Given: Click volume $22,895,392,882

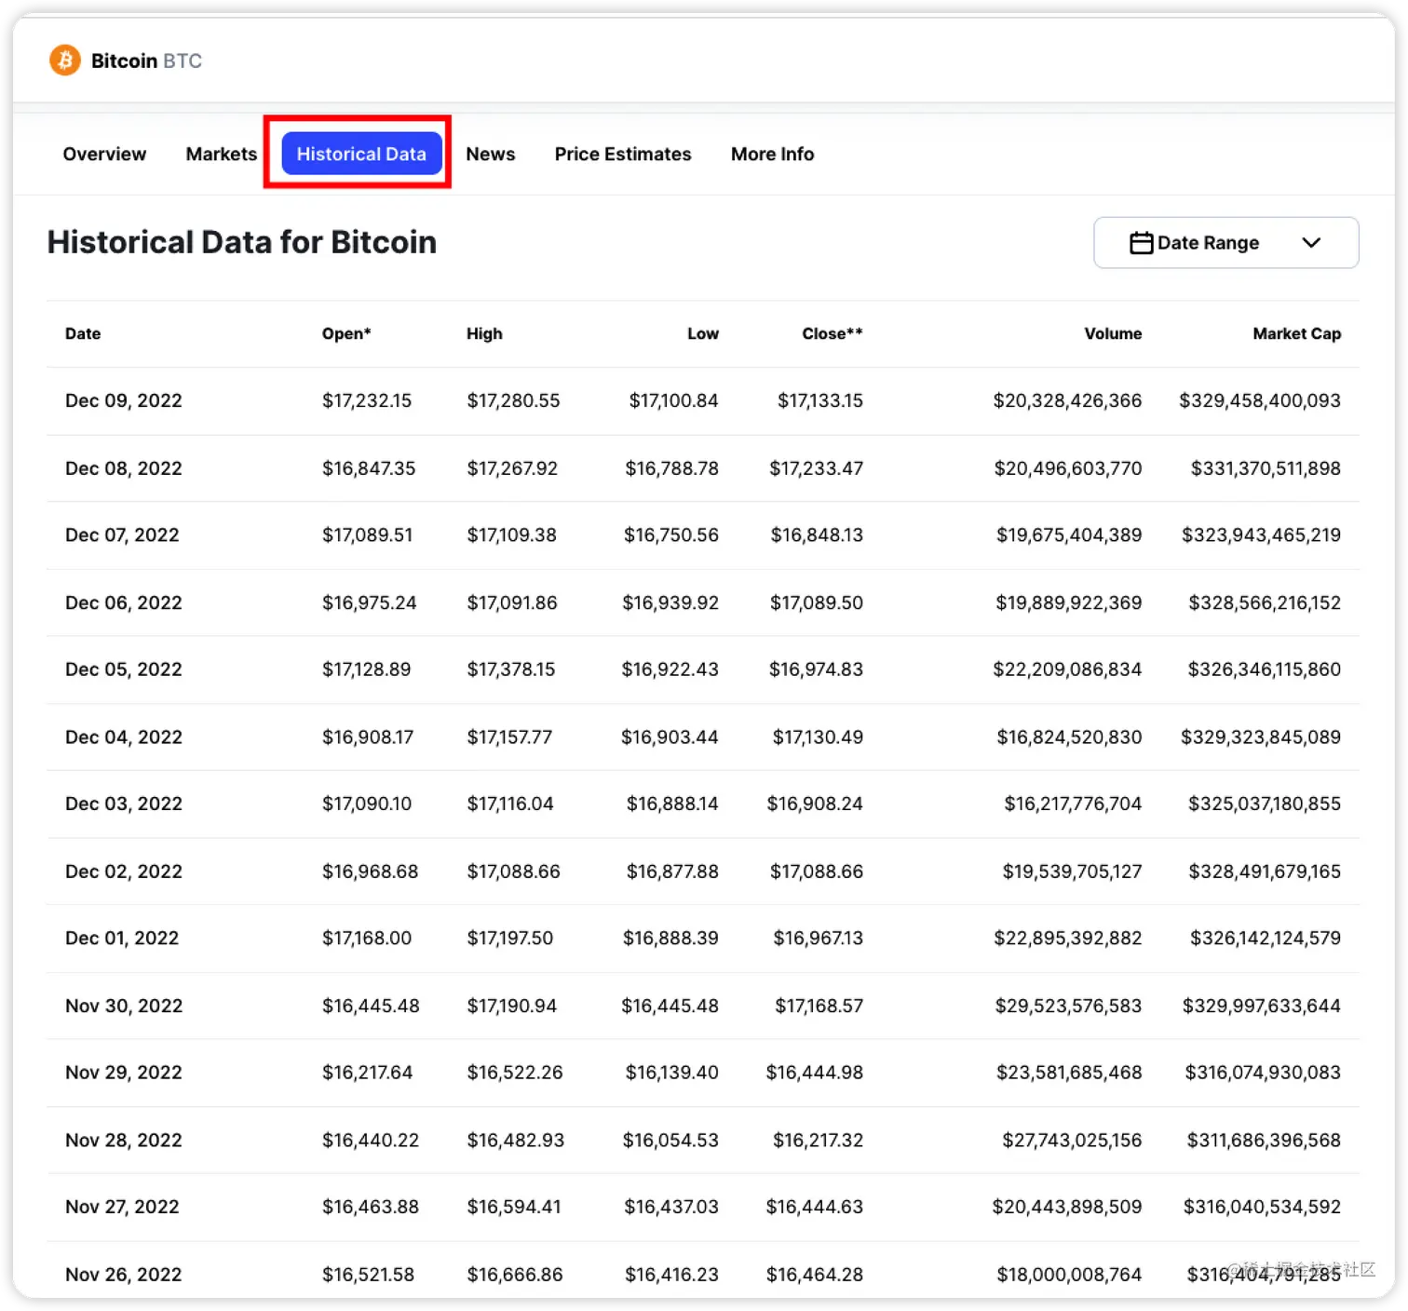Looking at the screenshot, I should 1068,939.
